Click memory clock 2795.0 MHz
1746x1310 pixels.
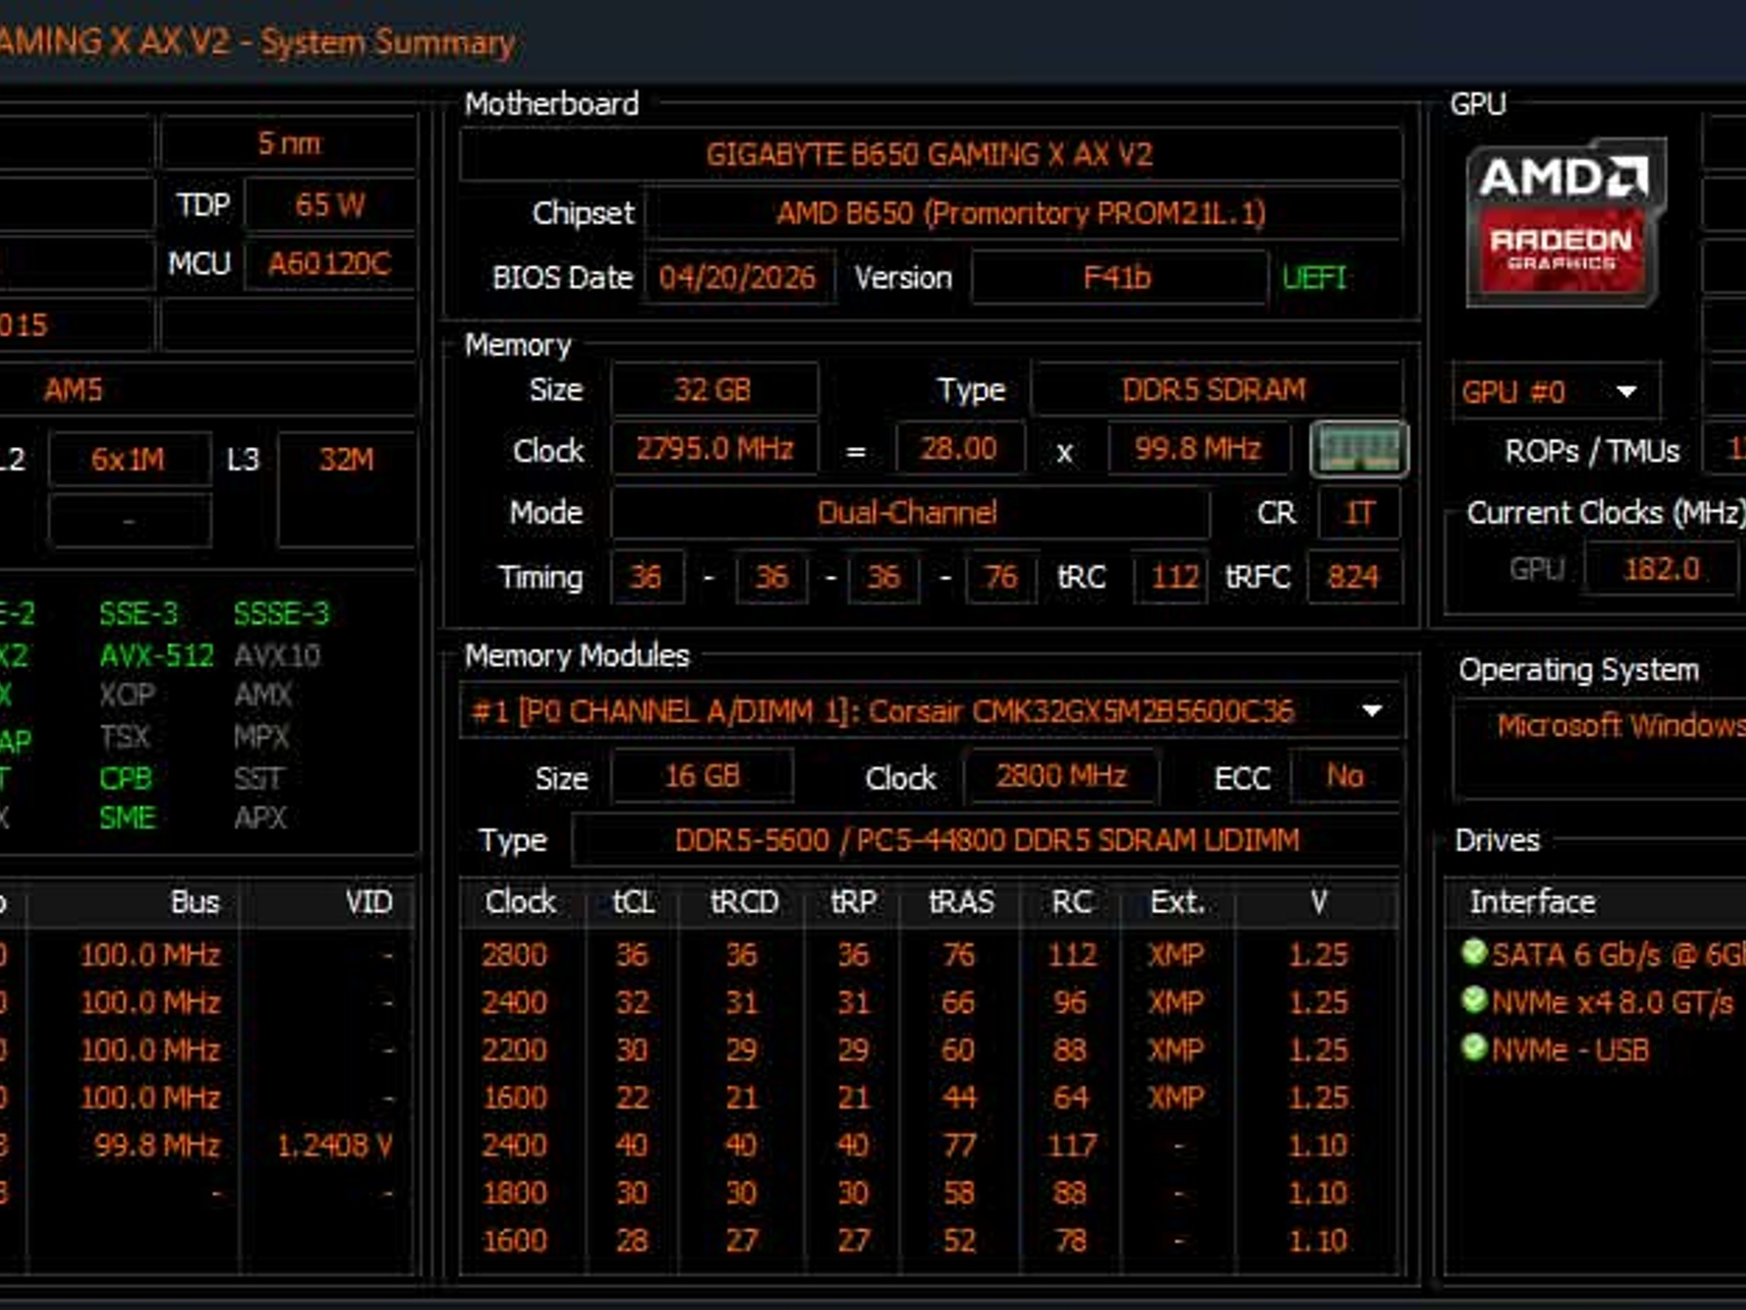[x=714, y=449]
